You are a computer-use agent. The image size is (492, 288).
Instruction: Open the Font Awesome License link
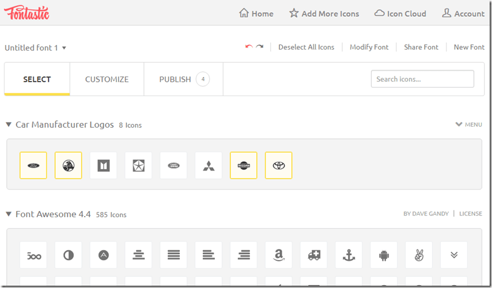470,214
